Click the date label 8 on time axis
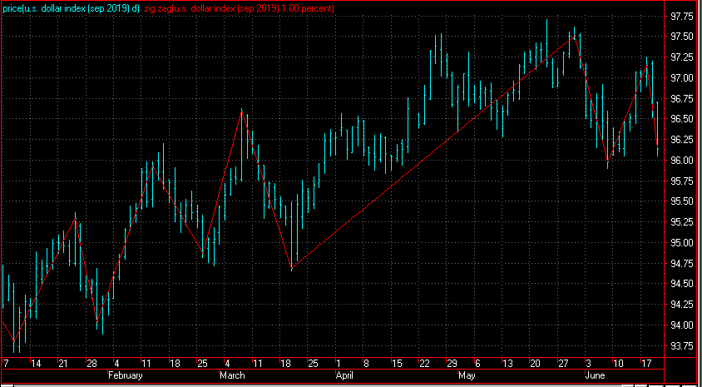 pos(367,363)
